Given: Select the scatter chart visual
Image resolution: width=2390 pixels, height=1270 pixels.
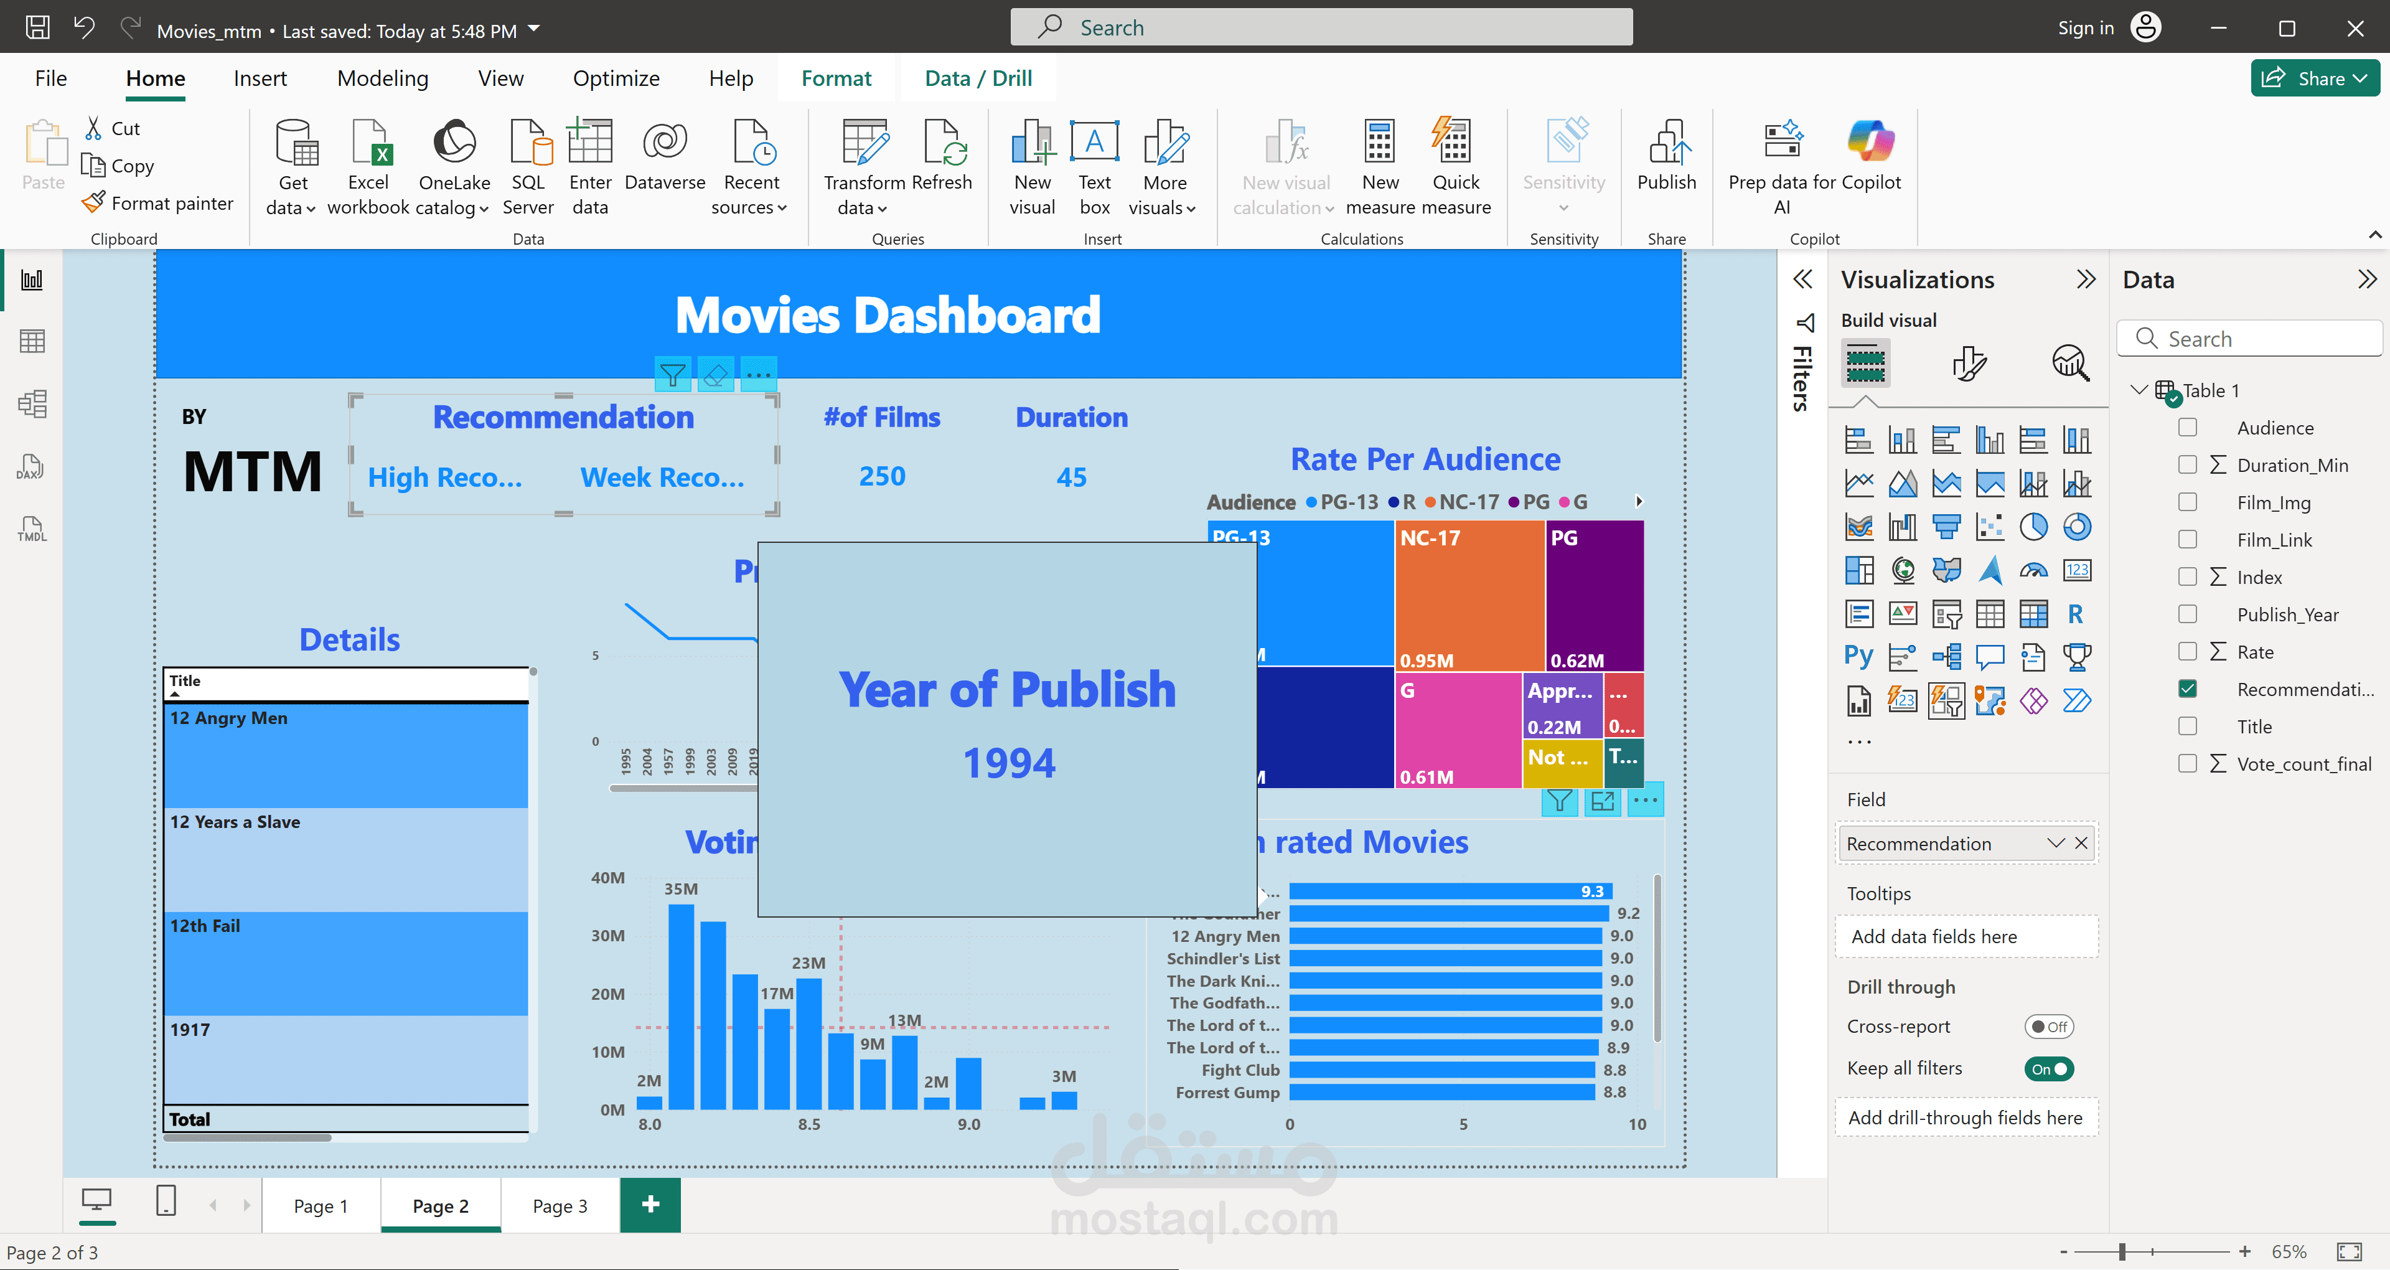Looking at the screenshot, I should [1989, 527].
